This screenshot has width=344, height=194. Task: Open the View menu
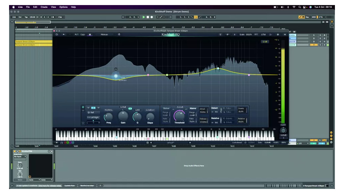(53, 7)
